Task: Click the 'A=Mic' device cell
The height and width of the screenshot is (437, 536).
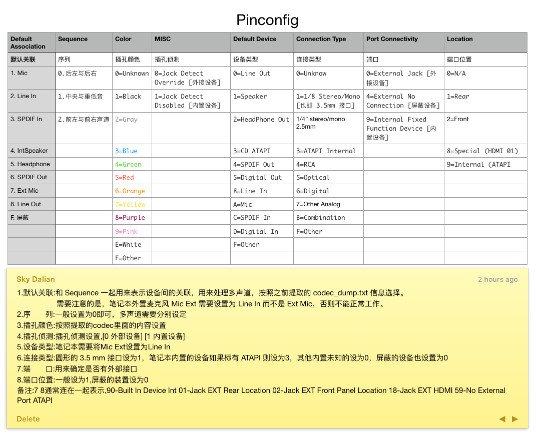Action: pos(262,204)
